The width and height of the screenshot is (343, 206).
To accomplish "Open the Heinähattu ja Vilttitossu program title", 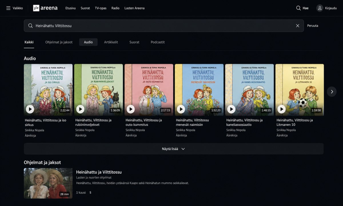I will (x=99, y=172).
